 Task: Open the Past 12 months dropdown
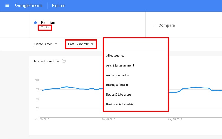click(x=81, y=44)
